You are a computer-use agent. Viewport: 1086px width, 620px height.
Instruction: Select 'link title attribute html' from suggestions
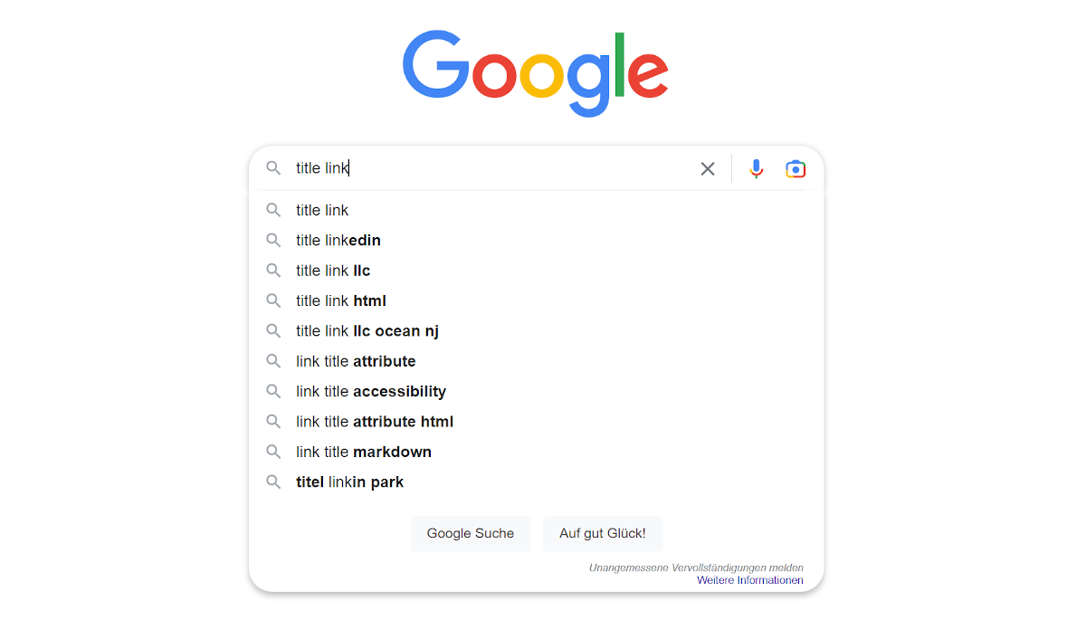coord(374,421)
